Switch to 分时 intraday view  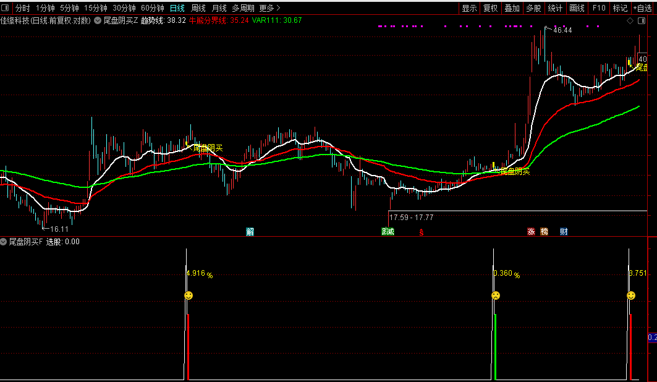click(x=23, y=8)
